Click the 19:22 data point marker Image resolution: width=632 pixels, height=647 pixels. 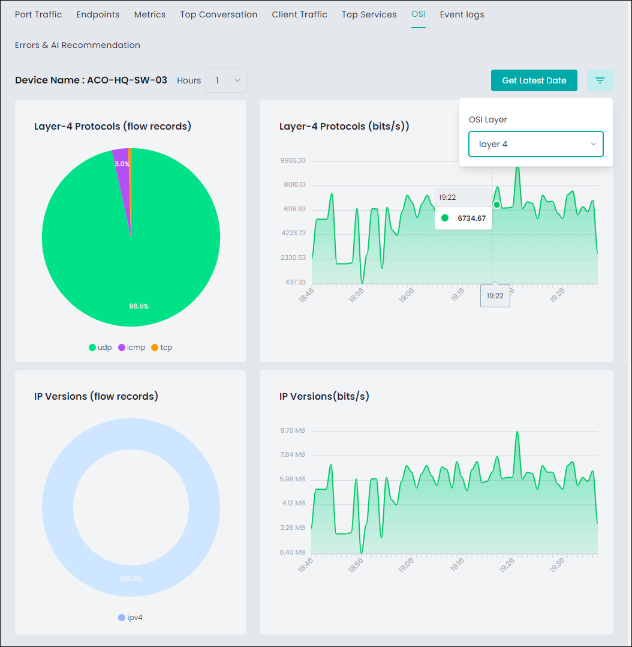click(496, 205)
